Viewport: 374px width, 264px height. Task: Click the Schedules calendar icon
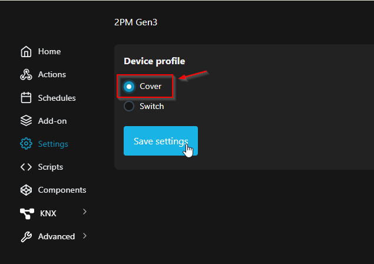pyautogui.click(x=26, y=98)
